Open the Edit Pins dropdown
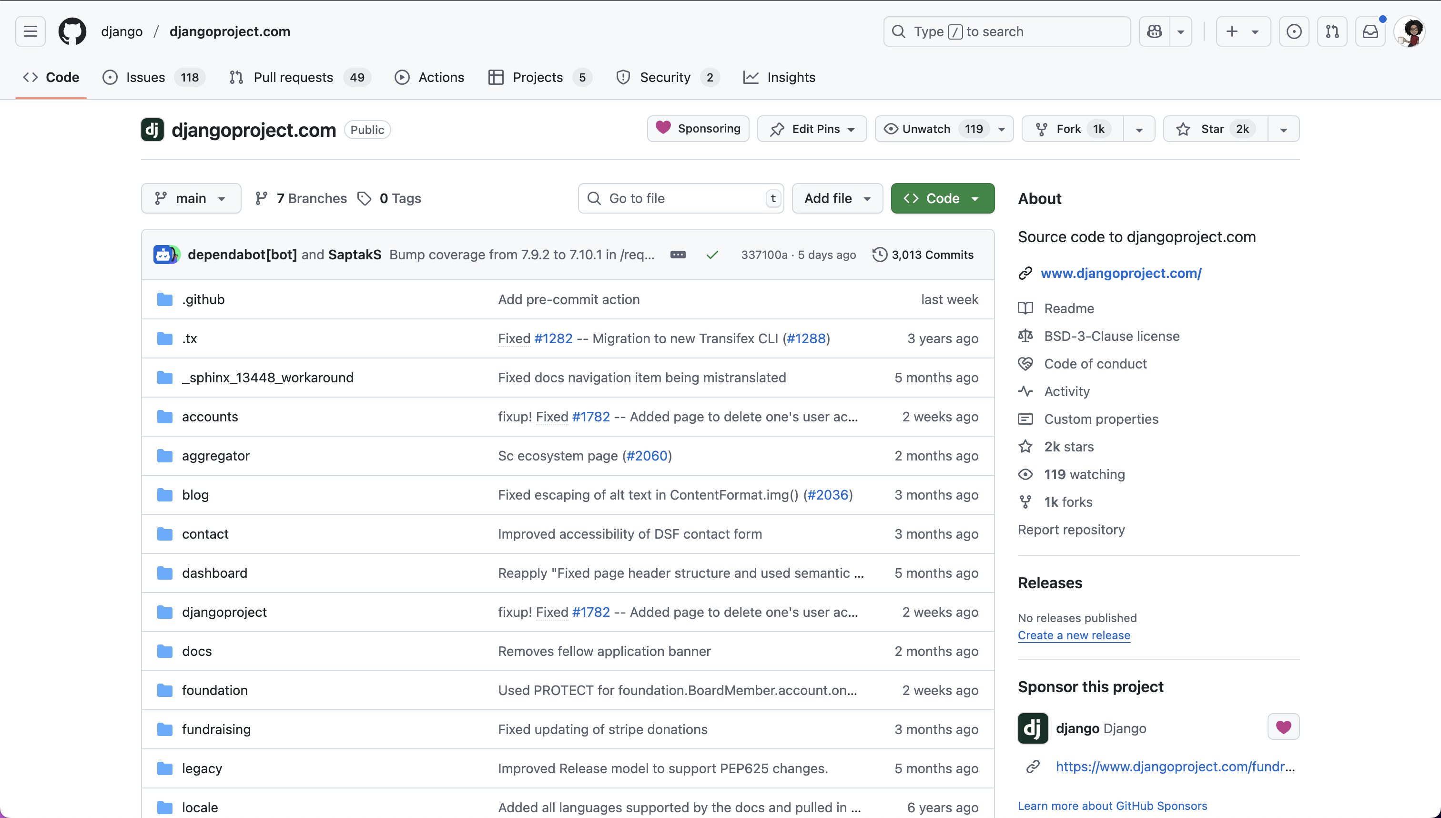The height and width of the screenshot is (818, 1441). (812, 129)
